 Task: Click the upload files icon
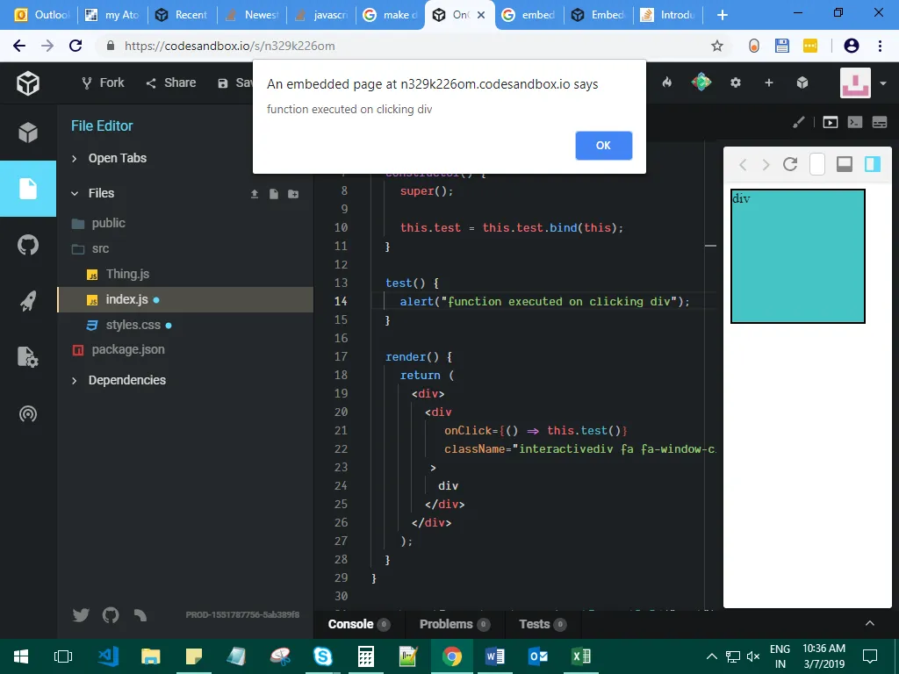(x=255, y=194)
